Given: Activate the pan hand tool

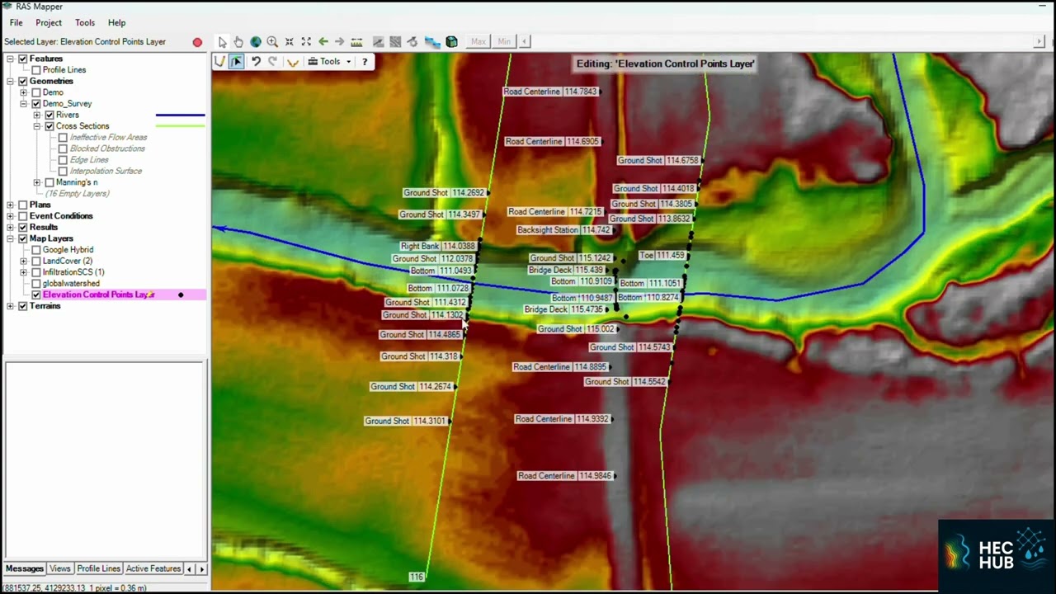Looking at the screenshot, I should (238, 41).
